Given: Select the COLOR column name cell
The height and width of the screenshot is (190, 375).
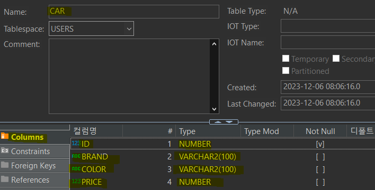Looking at the screenshot, I should click(94, 169).
